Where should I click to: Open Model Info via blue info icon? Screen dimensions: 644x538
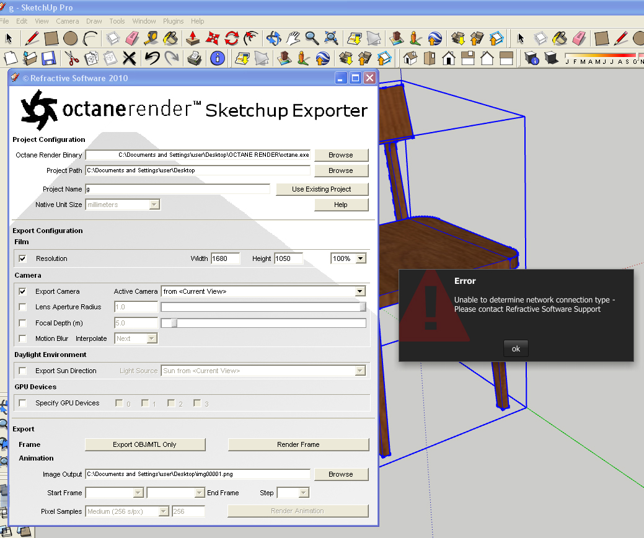[x=218, y=58]
